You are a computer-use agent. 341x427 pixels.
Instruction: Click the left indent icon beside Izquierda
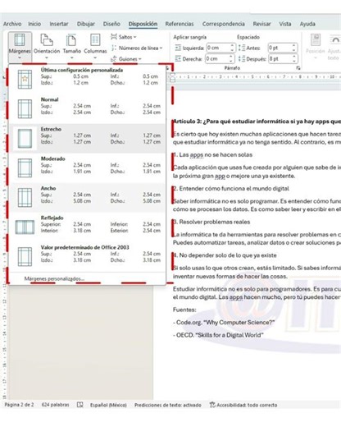(x=178, y=48)
